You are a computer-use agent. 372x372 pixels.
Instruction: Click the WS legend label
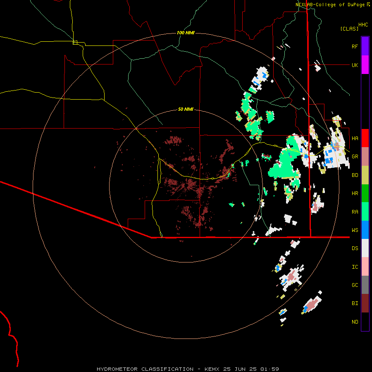click(x=355, y=230)
